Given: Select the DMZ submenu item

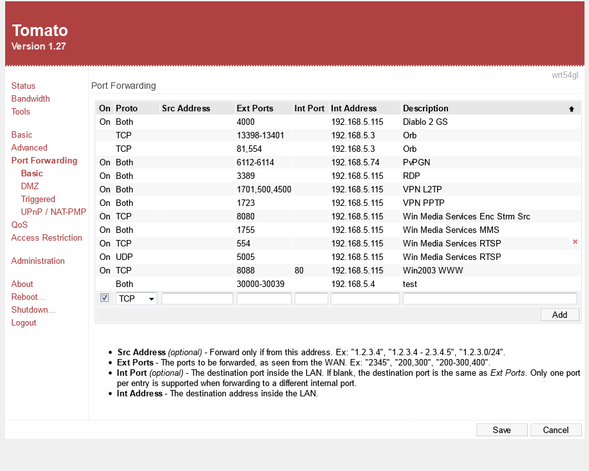Looking at the screenshot, I should 30,186.
